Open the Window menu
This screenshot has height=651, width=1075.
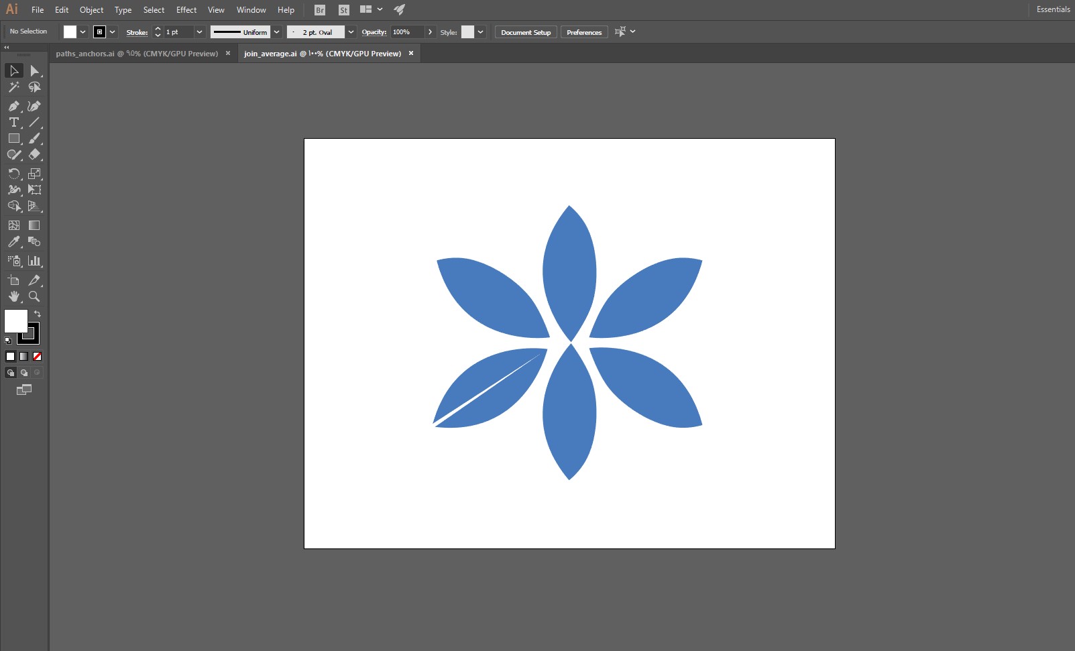[251, 10]
